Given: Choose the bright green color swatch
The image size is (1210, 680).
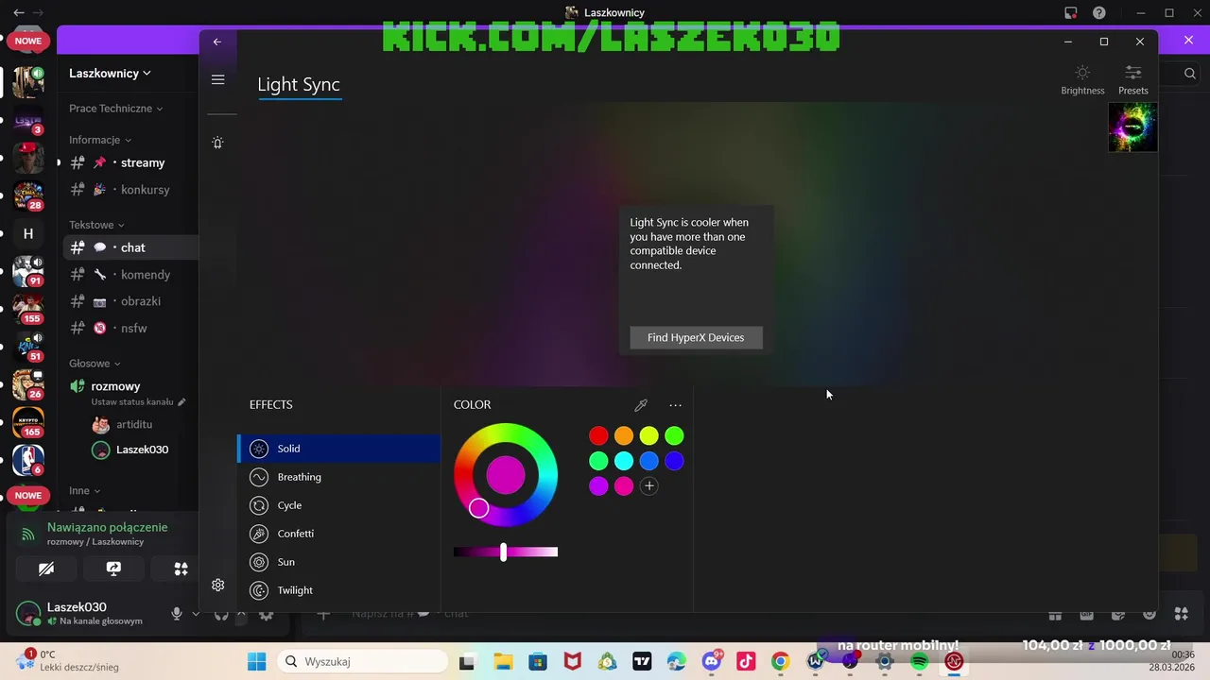Looking at the screenshot, I should pos(674,435).
